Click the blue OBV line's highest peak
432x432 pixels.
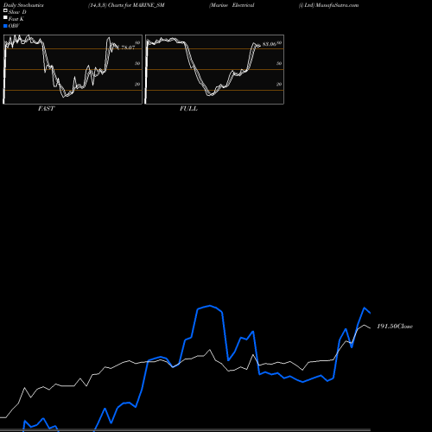(210, 306)
